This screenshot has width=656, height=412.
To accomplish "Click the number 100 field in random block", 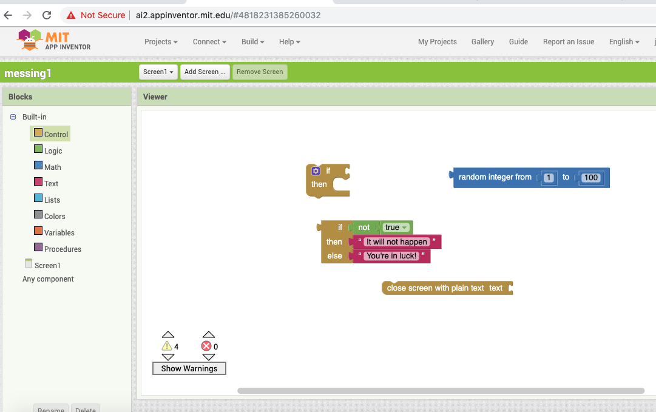I will (x=590, y=178).
